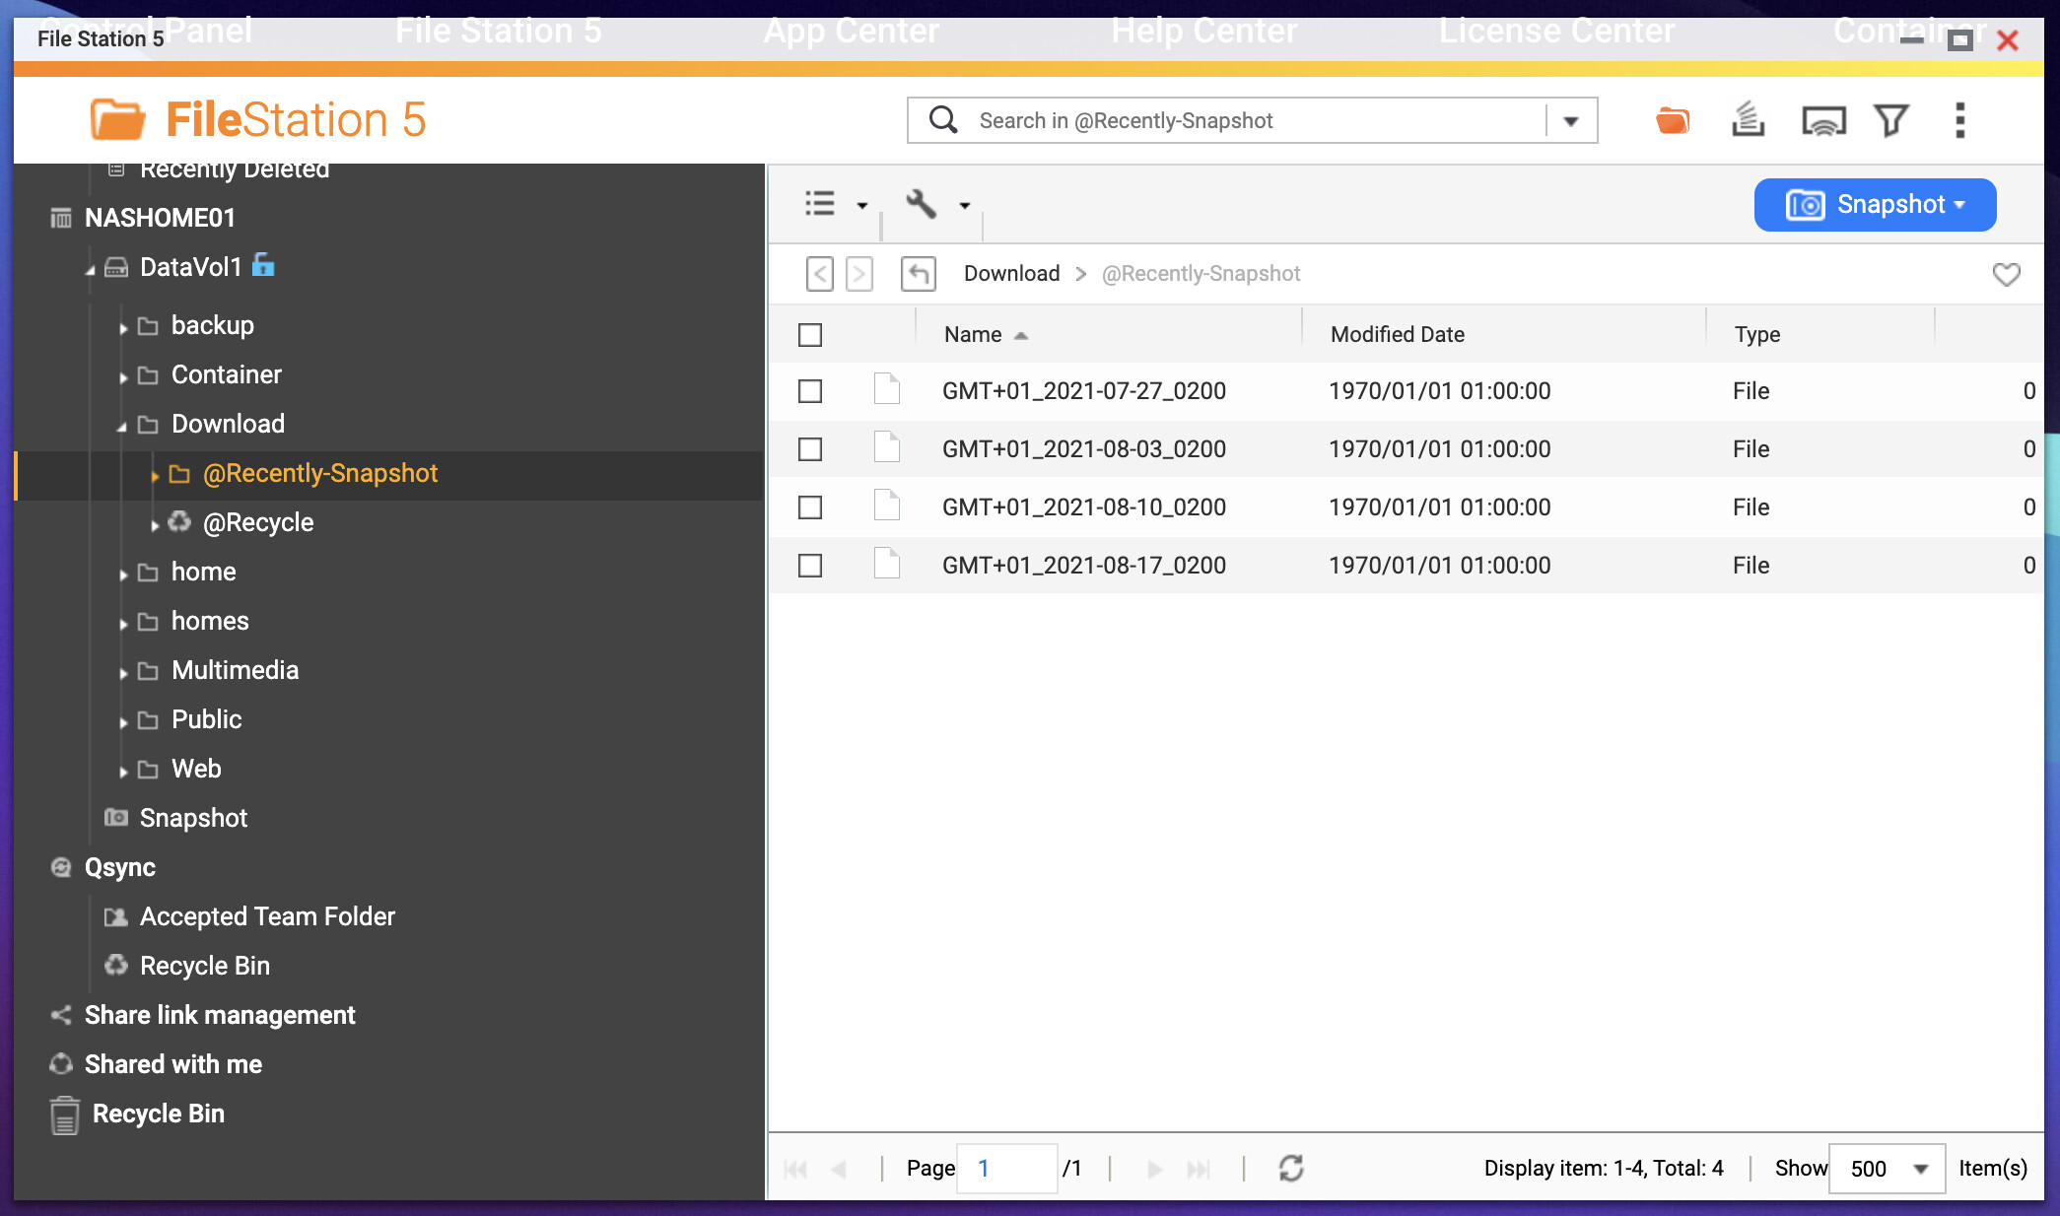
Task: Open Qsync in the sidebar
Action: click(120, 867)
